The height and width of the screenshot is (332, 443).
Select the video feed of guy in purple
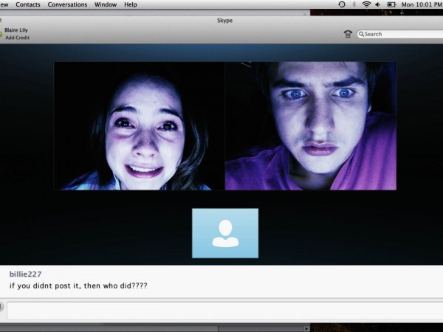tap(310, 126)
